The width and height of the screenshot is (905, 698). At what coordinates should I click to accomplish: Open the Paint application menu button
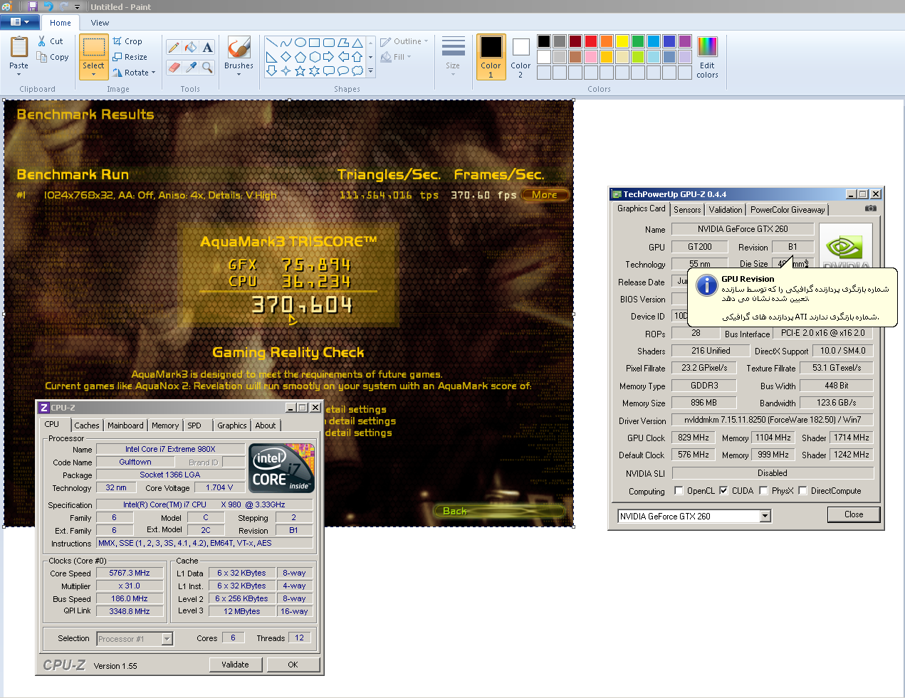(20, 22)
